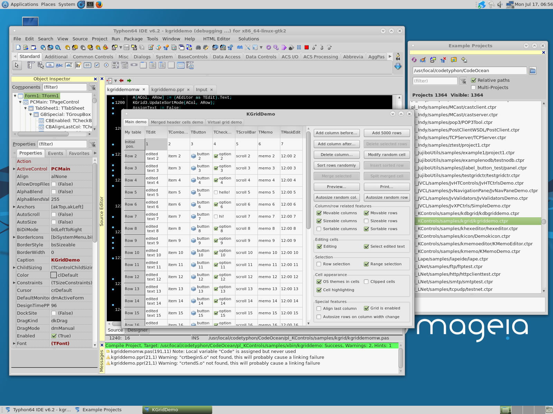Pick the TMainMenu component icon in palette
Image resolution: width=553 pixels, height=414 pixels.
31,65
